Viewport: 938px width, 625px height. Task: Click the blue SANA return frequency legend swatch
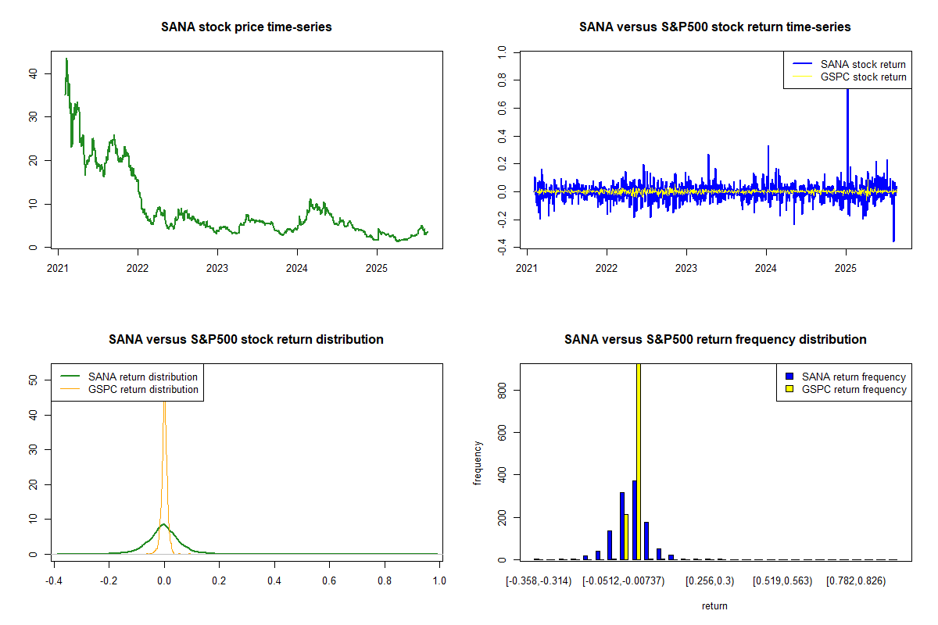(x=789, y=377)
